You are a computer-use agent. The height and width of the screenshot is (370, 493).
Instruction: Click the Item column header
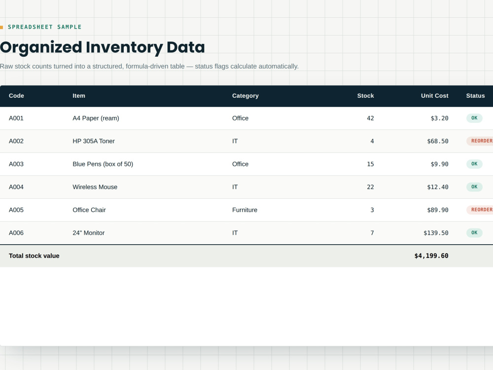[79, 96]
